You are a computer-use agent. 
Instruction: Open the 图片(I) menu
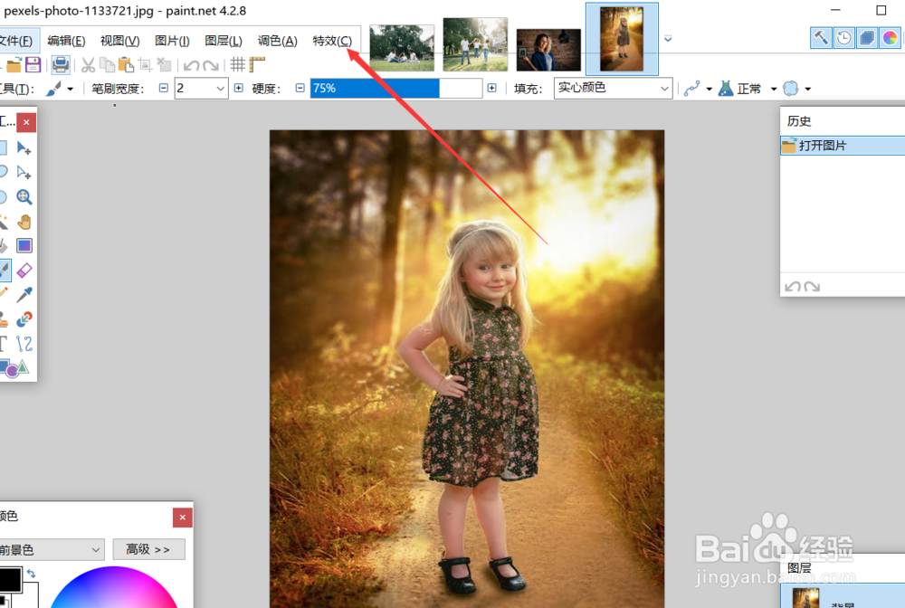[172, 41]
